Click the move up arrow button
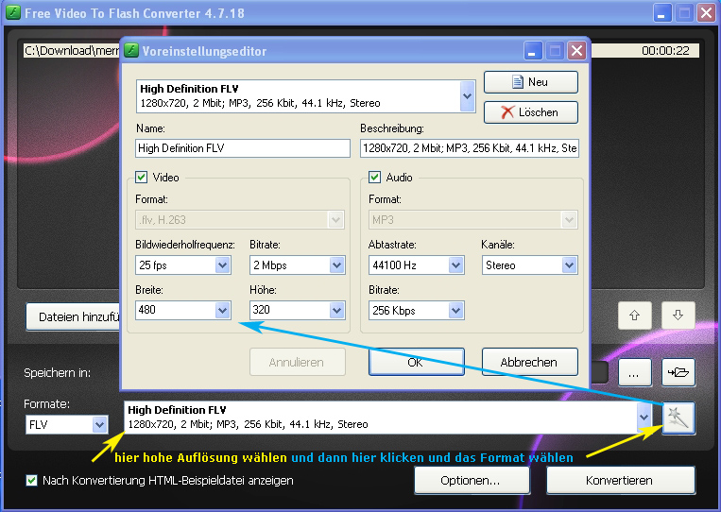 point(634,316)
